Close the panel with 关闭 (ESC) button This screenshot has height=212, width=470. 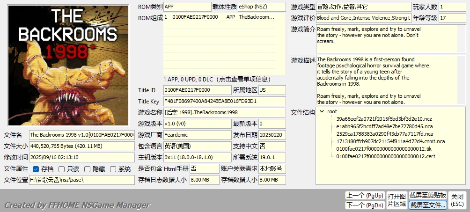[457, 200]
